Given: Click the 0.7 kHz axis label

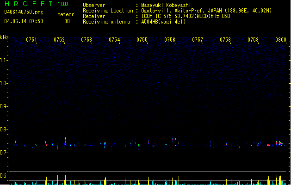Looking at the screenshot, I should (4, 153).
